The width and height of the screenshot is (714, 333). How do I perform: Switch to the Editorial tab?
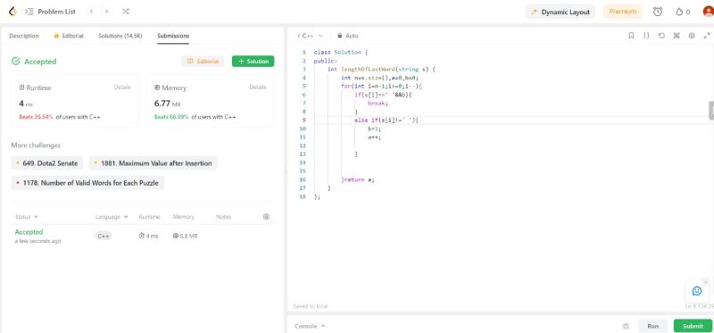tap(69, 36)
